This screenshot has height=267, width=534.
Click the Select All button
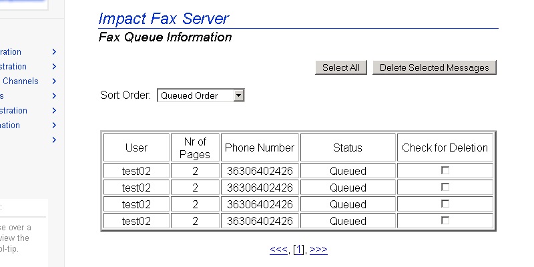[x=340, y=67]
